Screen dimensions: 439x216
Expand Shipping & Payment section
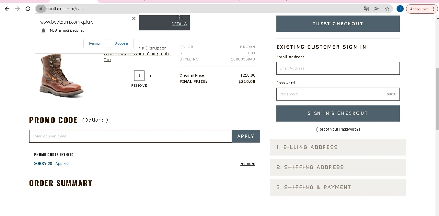[338, 187]
